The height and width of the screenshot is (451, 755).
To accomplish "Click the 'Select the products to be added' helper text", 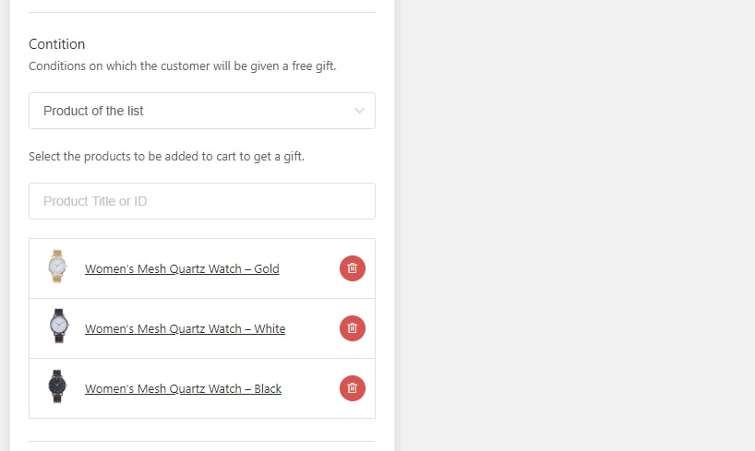I will tap(166, 157).
